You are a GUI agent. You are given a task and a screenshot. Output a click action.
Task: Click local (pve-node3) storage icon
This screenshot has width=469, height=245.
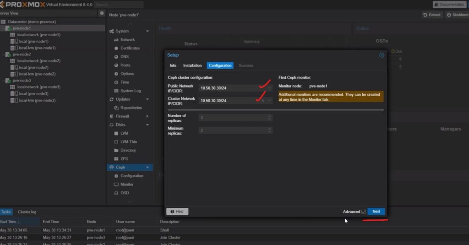click(14, 93)
